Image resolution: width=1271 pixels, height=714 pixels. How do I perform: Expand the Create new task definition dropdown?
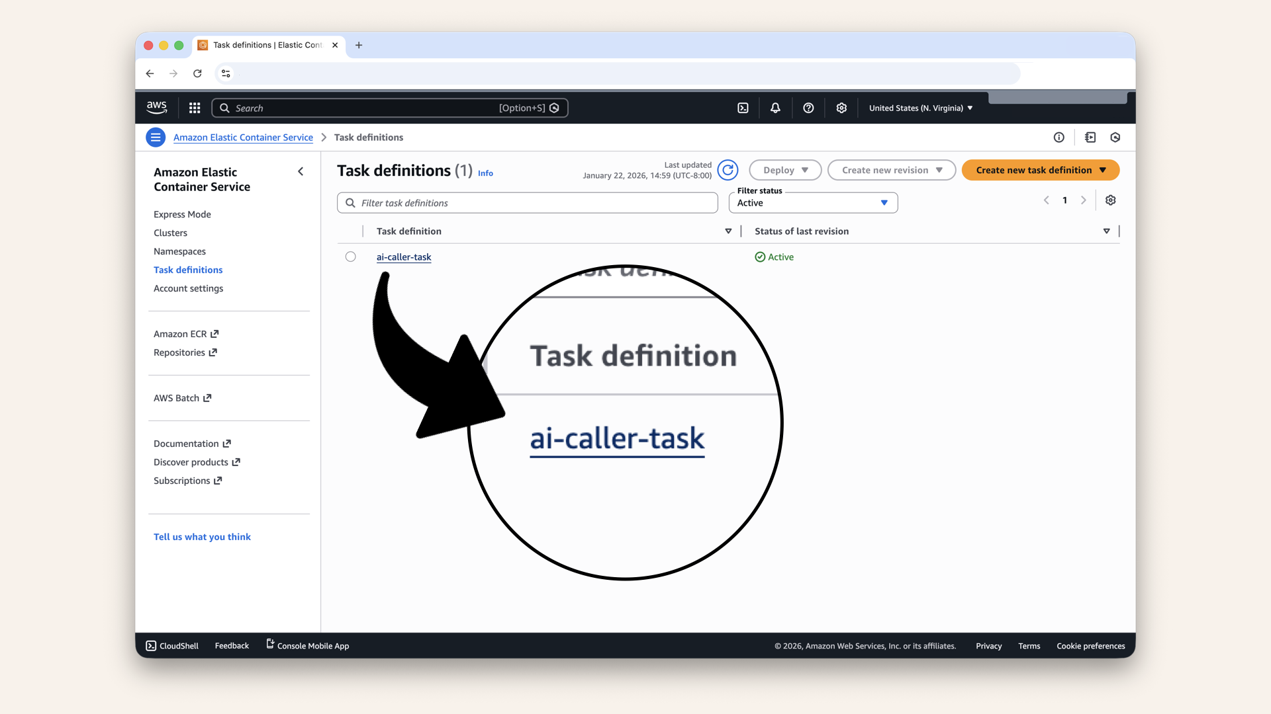(x=1040, y=170)
